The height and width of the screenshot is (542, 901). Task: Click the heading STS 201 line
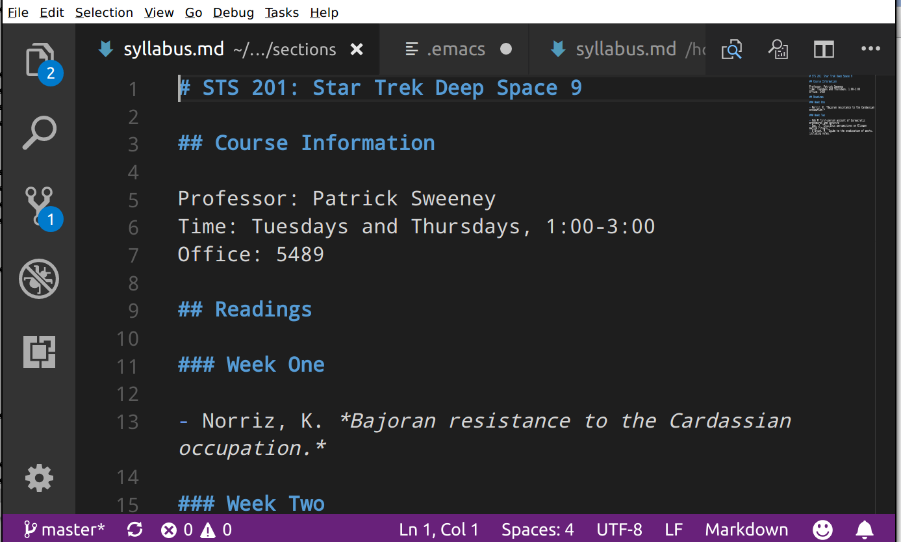pos(380,88)
